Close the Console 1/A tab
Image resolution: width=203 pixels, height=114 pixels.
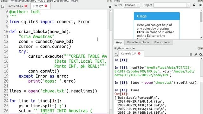pos(139,54)
